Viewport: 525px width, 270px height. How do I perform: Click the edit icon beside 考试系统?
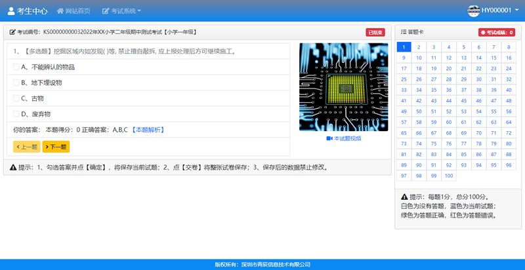click(106, 11)
